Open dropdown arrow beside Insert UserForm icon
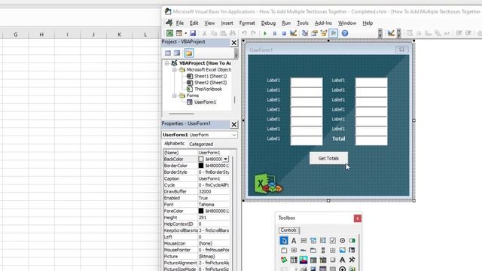Image resolution: width=482 pixels, height=271 pixels. click(186, 33)
